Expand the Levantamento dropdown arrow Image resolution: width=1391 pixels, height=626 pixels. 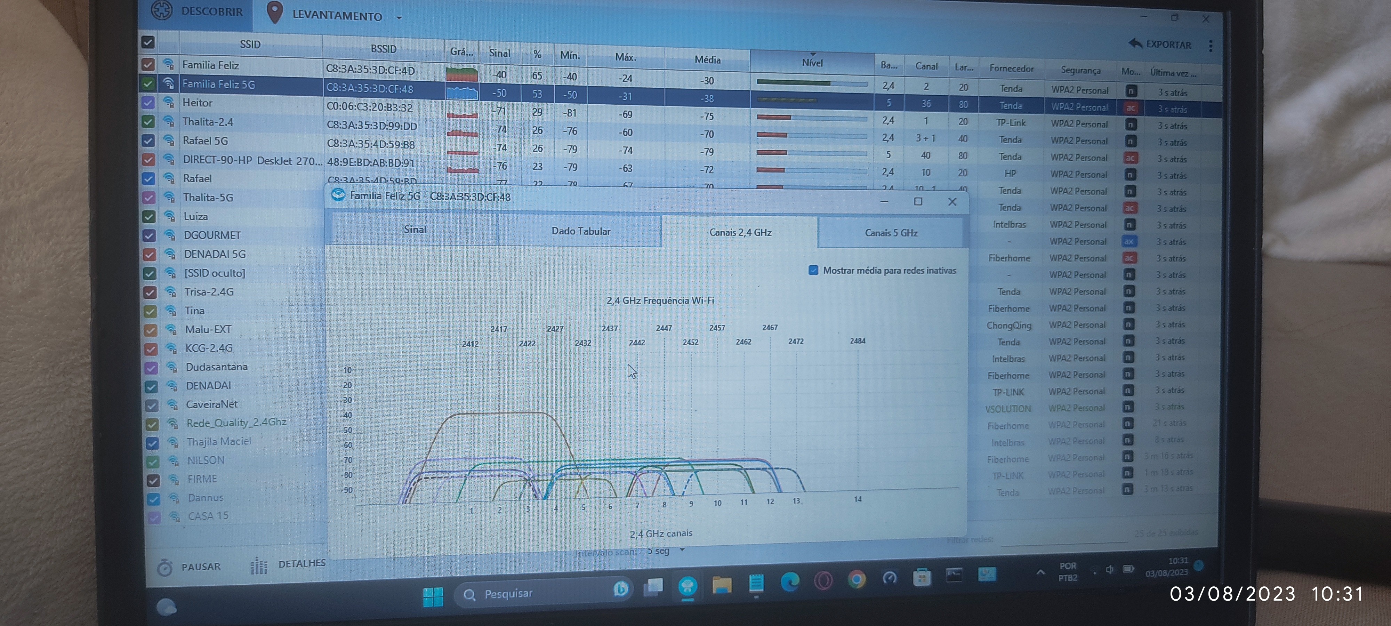click(x=399, y=18)
